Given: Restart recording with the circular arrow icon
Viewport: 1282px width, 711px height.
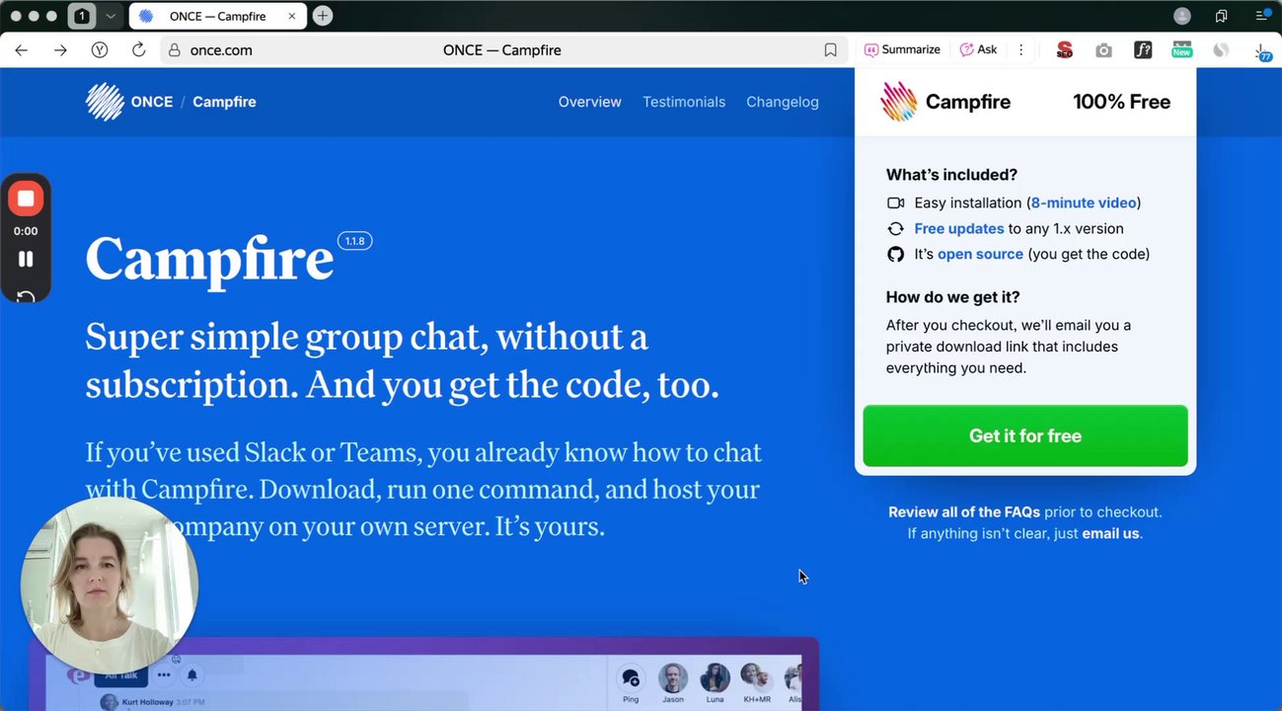Looking at the screenshot, I should coord(26,297).
